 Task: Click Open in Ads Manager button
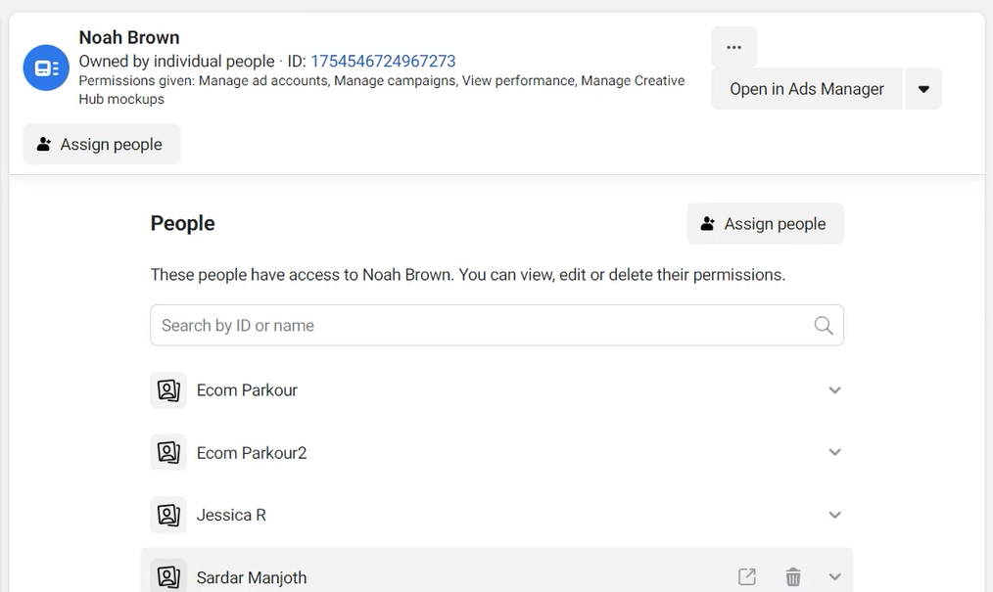point(807,89)
